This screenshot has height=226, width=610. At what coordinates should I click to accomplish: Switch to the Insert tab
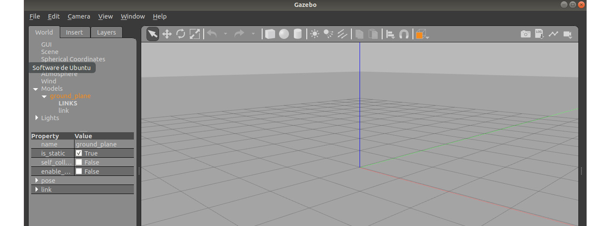coord(75,32)
